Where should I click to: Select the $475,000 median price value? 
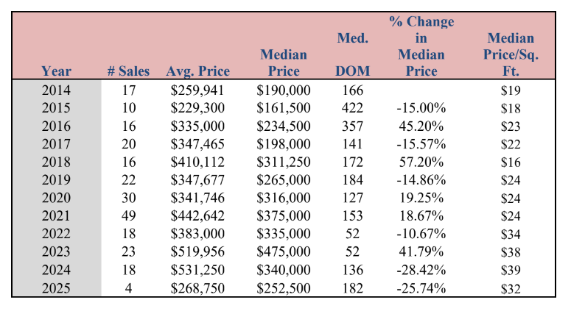[x=284, y=251]
